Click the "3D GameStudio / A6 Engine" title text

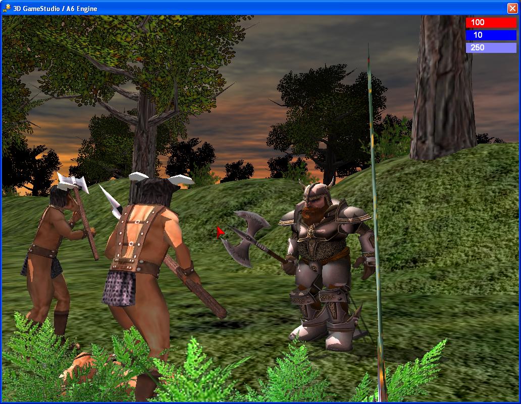tap(55, 9)
